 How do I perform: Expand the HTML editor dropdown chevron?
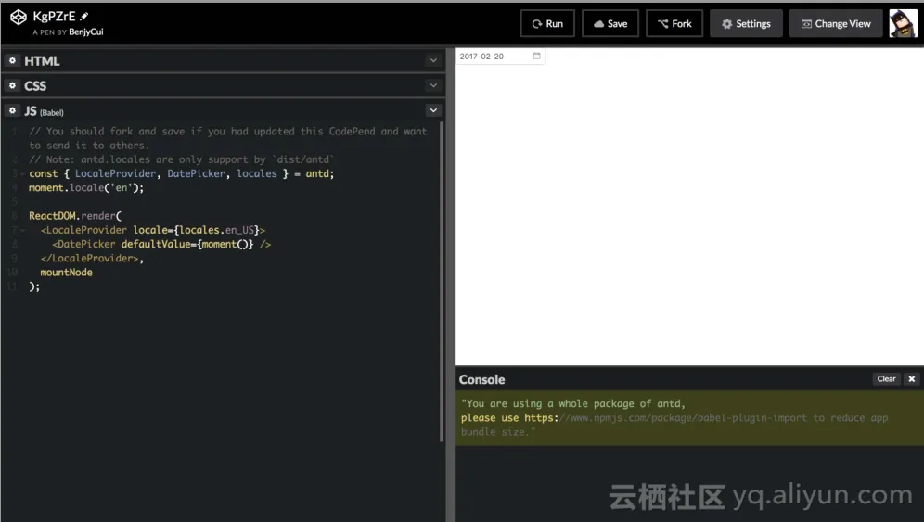[x=433, y=61]
